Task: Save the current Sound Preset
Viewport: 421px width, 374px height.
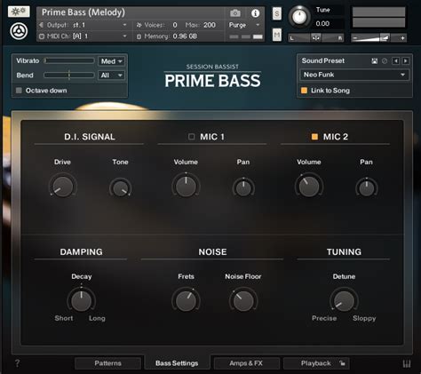Action: (375, 61)
